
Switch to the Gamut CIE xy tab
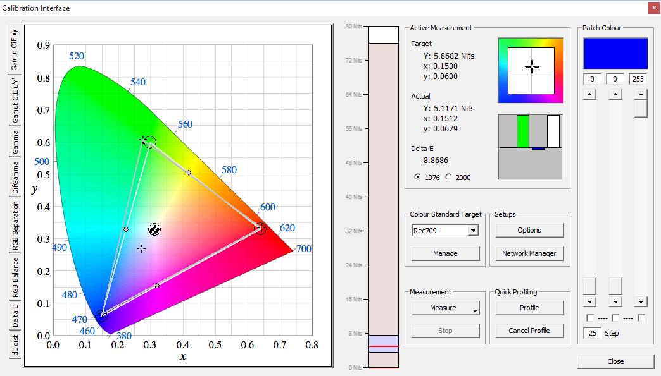tap(15, 50)
